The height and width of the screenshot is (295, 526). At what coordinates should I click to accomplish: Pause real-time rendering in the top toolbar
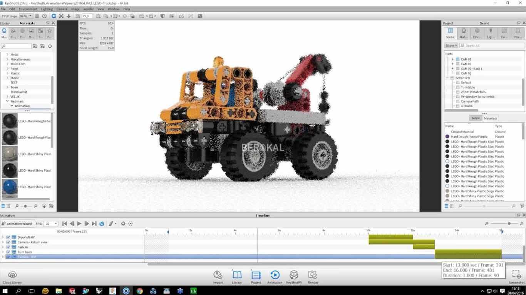click(x=37, y=16)
